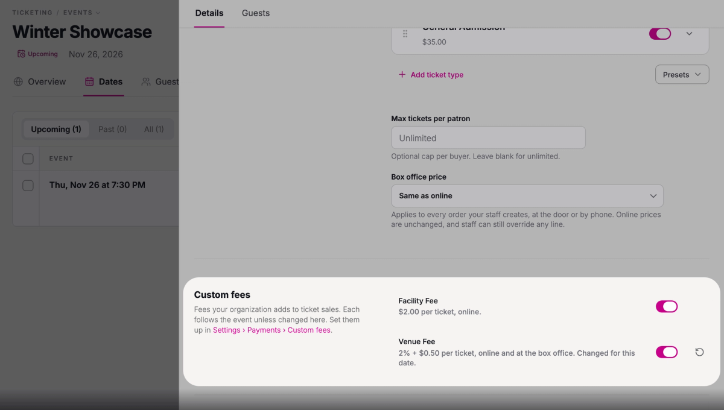
Task: Click the Nov 26, 2026 date text
Action: [96, 54]
